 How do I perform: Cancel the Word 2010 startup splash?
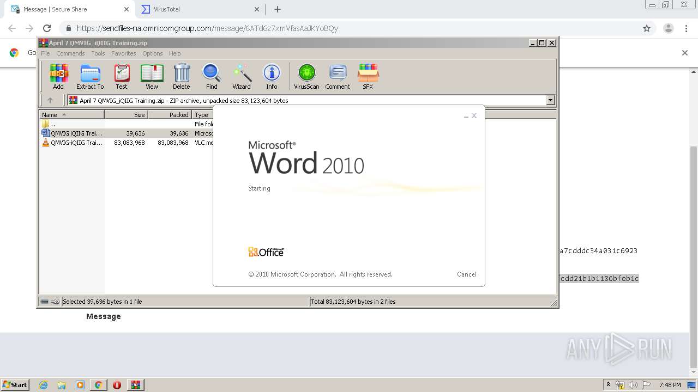(466, 274)
